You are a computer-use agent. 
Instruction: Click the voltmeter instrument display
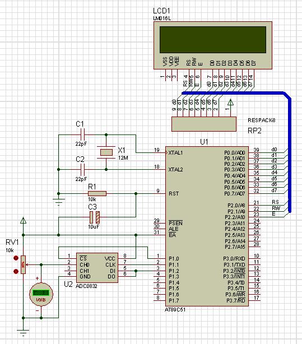[x=41, y=294]
